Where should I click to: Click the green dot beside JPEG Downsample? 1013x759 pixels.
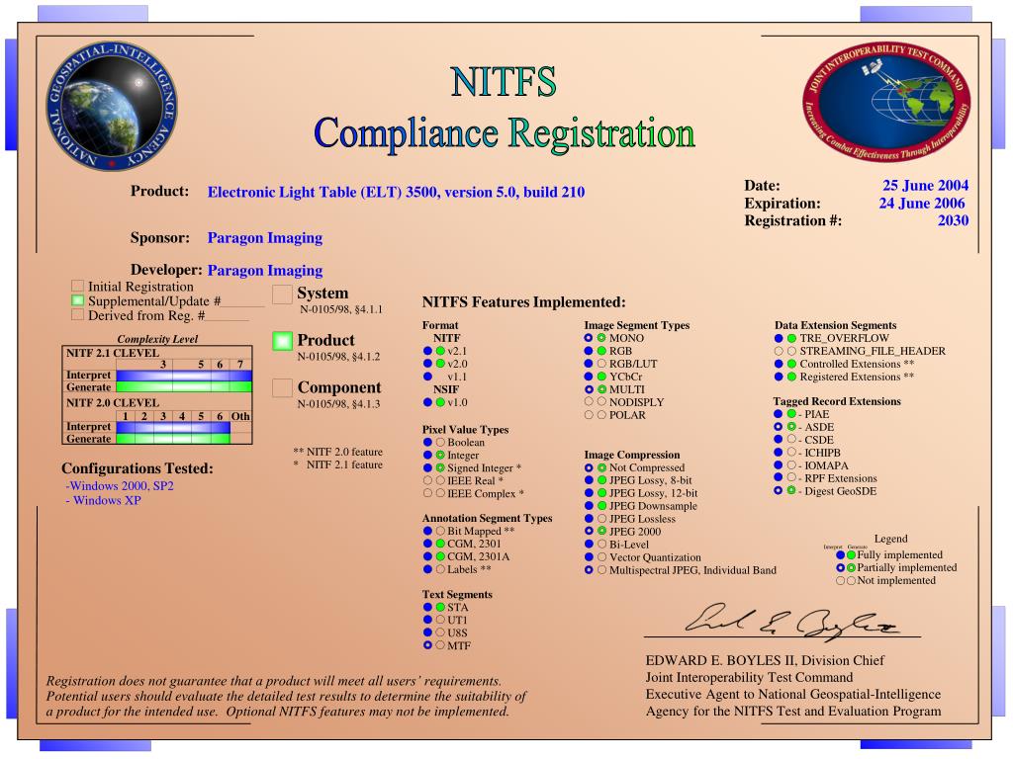(x=601, y=506)
